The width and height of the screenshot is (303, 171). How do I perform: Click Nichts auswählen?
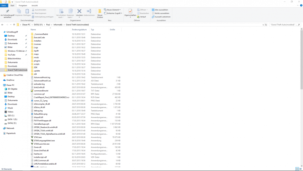[x=160, y=13]
